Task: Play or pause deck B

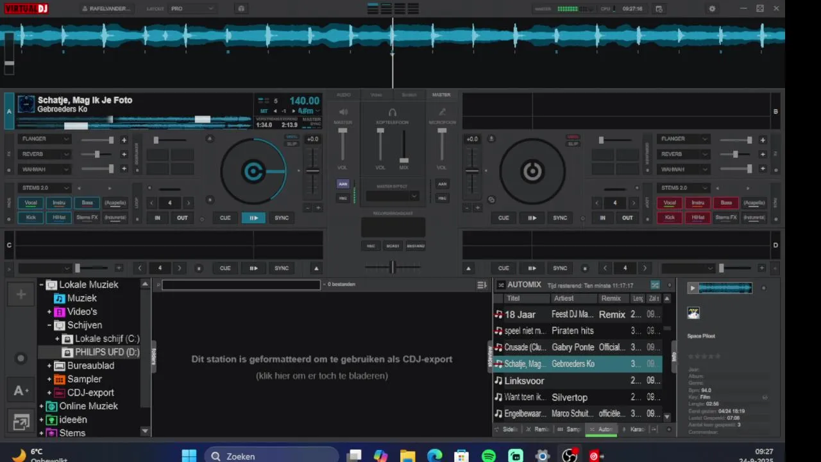Action: [x=532, y=218]
